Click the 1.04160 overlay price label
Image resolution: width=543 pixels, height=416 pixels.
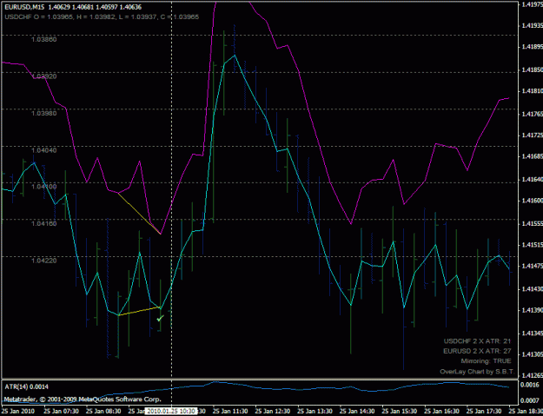[x=44, y=223]
